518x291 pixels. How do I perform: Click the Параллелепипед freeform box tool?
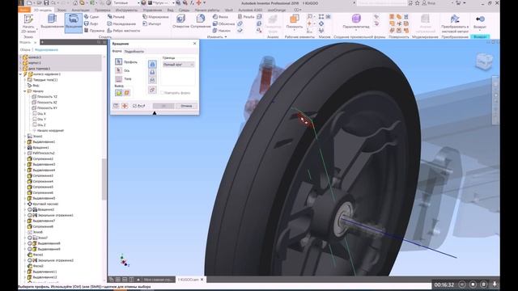[356, 22]
